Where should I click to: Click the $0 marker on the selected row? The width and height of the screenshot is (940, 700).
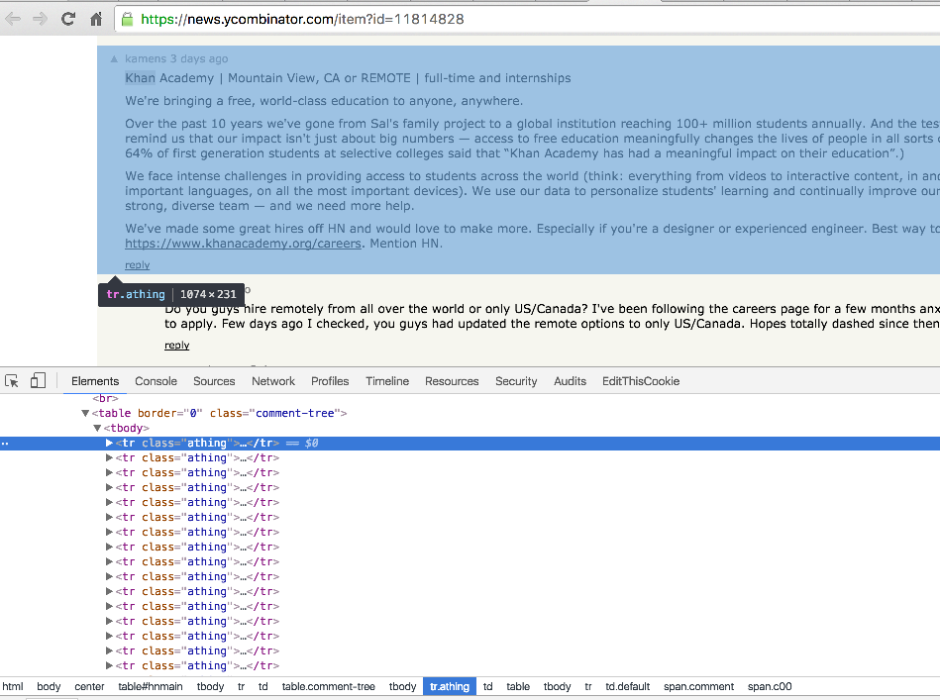click(312, 444)
